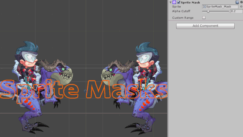Click the sprite mask center pivot circle
This screenshot has height=137, width=243.
[x=85, y=91]
